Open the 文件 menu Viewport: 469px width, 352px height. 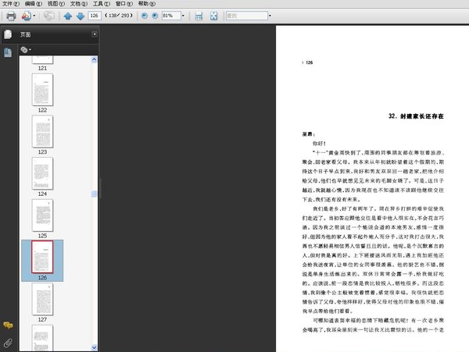[x=9, y=4]
